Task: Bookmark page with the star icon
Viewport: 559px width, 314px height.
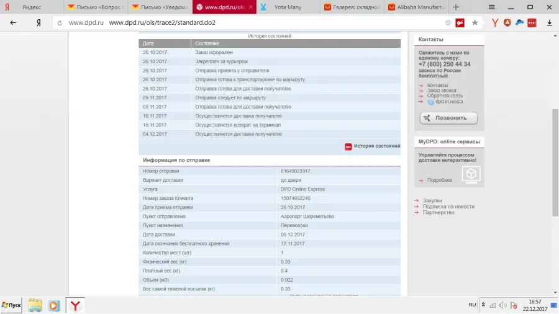Action: [x=475, y=23]
